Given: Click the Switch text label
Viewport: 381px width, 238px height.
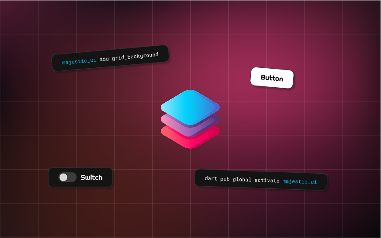Looking at the screenshot, I should tap(92, 178).
